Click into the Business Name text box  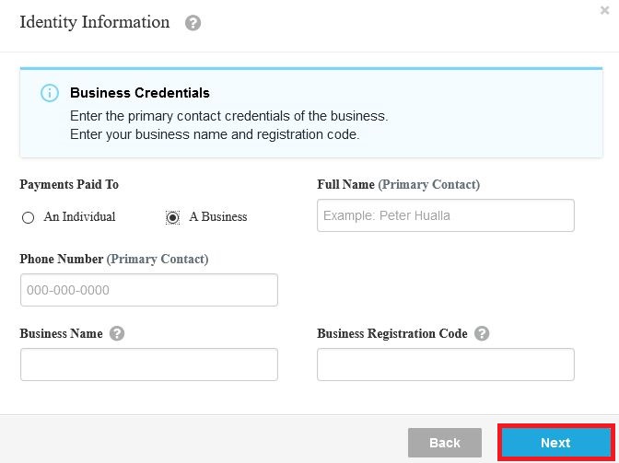149,365
